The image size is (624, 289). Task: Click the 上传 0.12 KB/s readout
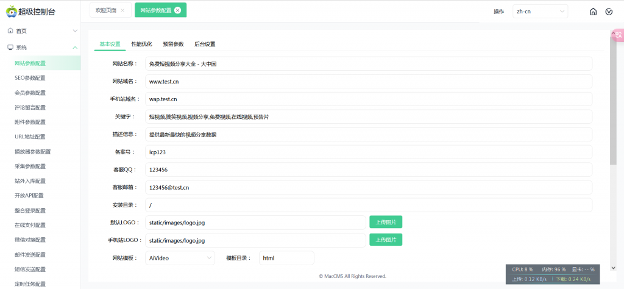click(529, 279)
